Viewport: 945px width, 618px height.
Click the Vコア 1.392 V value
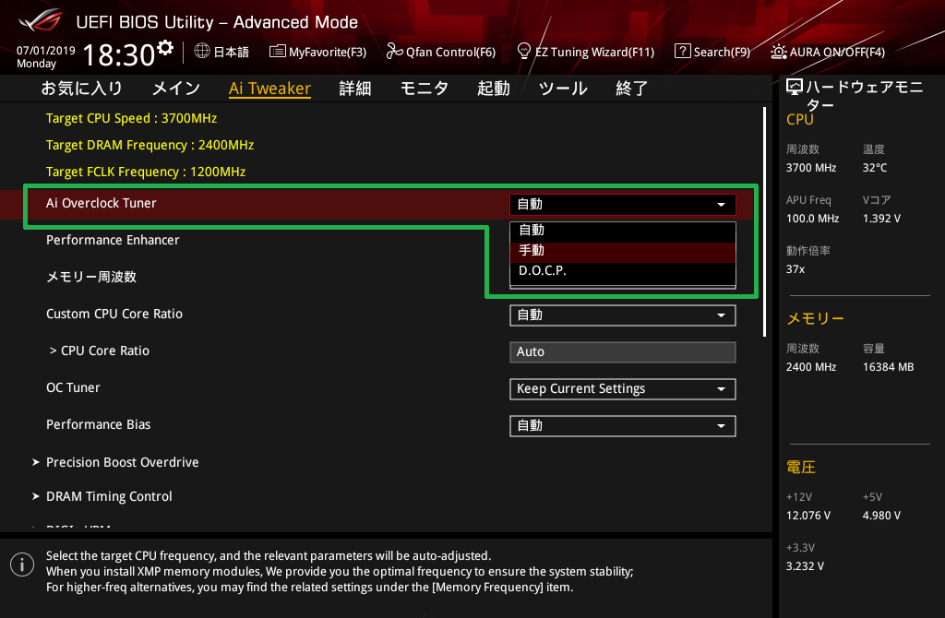881,219
